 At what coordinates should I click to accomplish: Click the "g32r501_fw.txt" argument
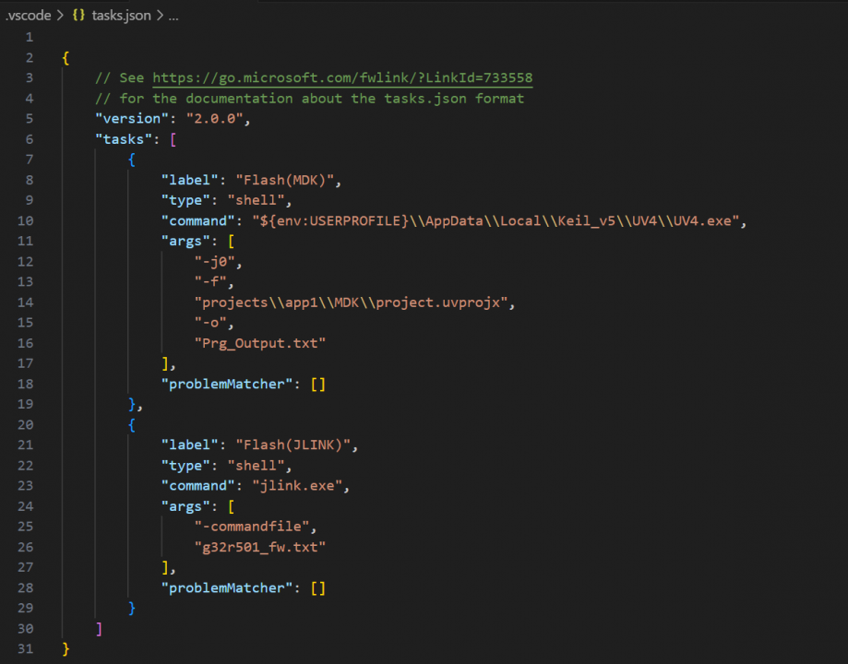(259, 547)
